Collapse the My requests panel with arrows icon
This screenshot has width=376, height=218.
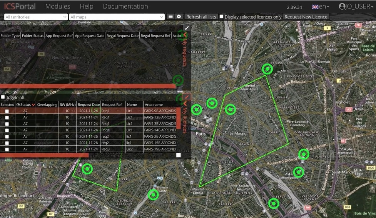pos(187,28)
